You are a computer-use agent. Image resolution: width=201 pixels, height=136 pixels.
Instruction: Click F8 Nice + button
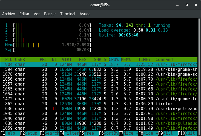[x=148, y=133]
